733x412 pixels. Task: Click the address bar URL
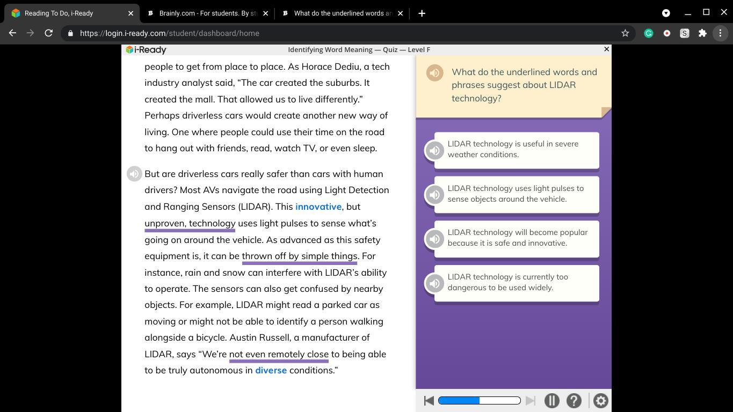click(x=170, y=33)
